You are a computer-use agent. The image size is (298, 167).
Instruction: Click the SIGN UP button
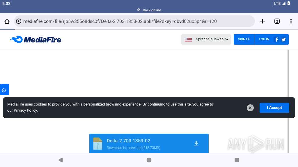[x=244, y=39]
